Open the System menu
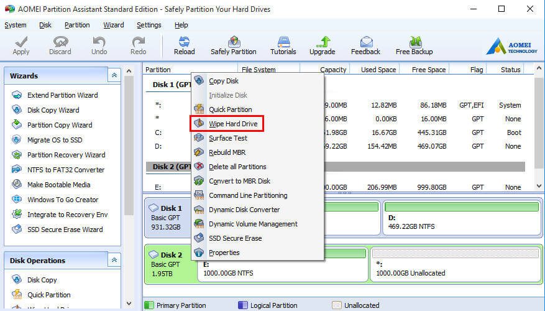This screenshot has height=311, width=545. click(16, 25)
